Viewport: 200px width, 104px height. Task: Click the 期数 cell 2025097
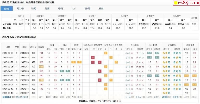pyautogui.click(x=24, y=93)
